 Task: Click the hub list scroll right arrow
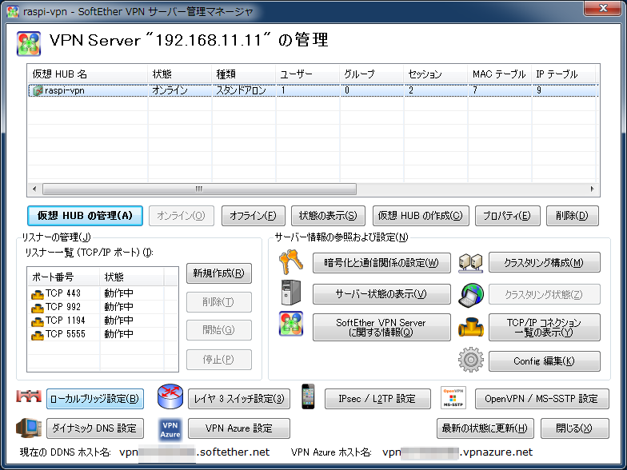point(592,189)
